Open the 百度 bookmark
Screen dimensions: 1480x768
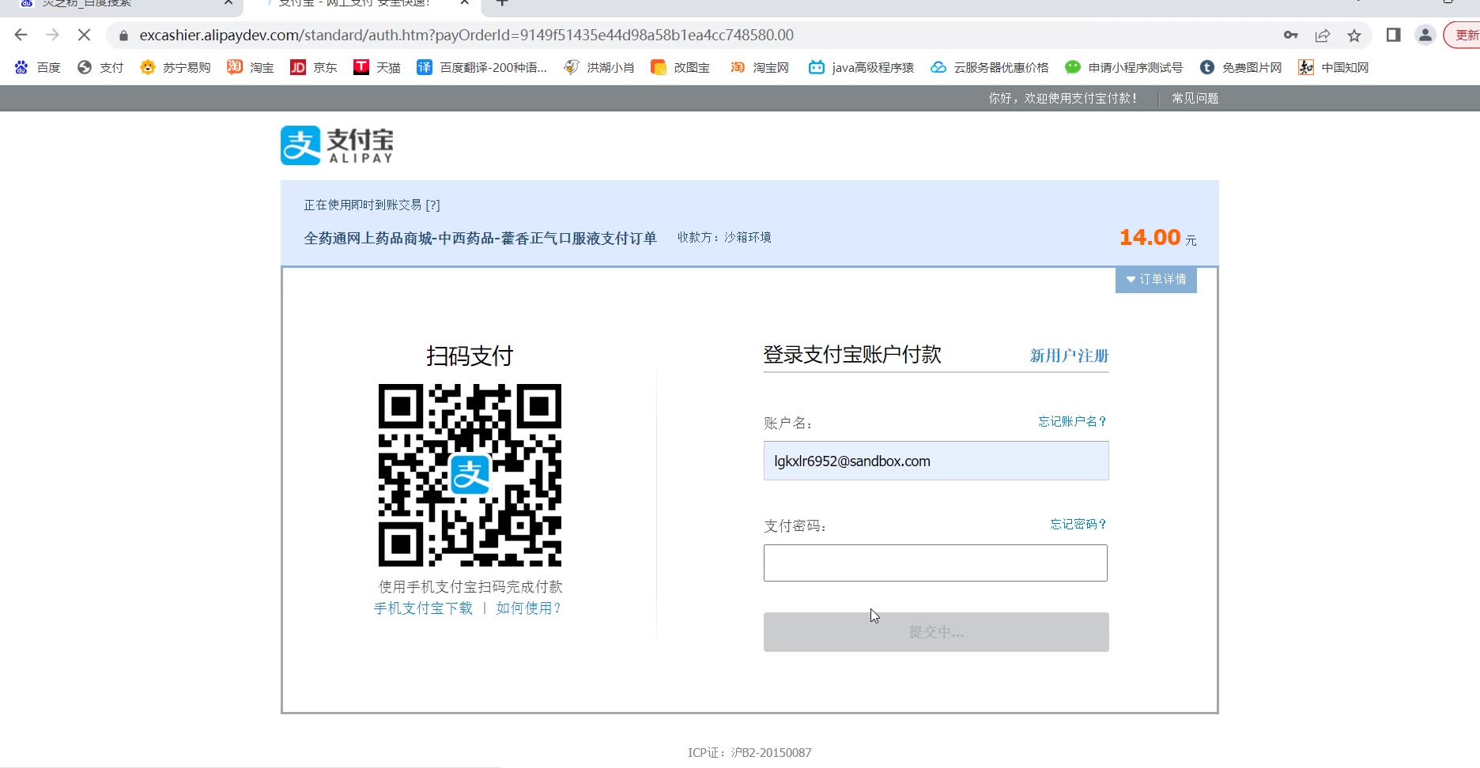click(38, 67)
